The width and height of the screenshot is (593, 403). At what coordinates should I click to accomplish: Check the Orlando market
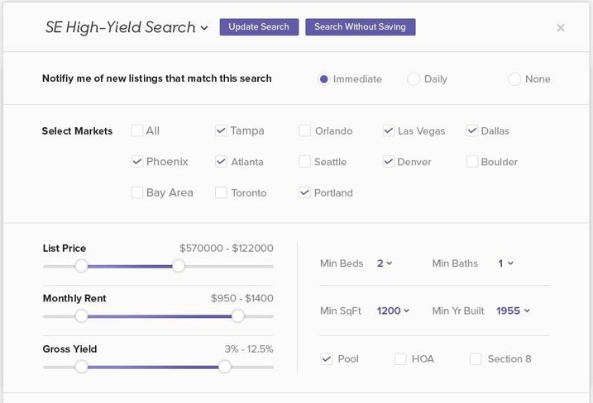tap(304, 130)
